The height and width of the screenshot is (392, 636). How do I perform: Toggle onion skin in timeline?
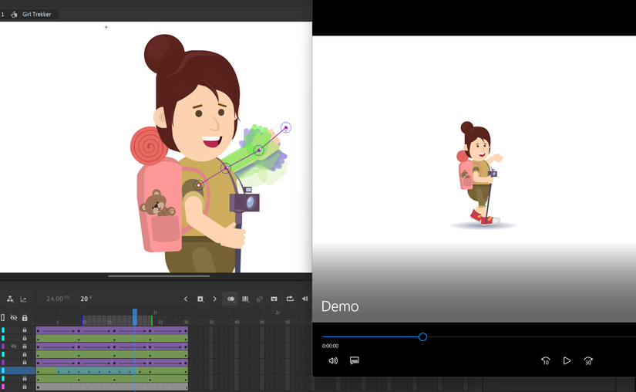point(231,299)
